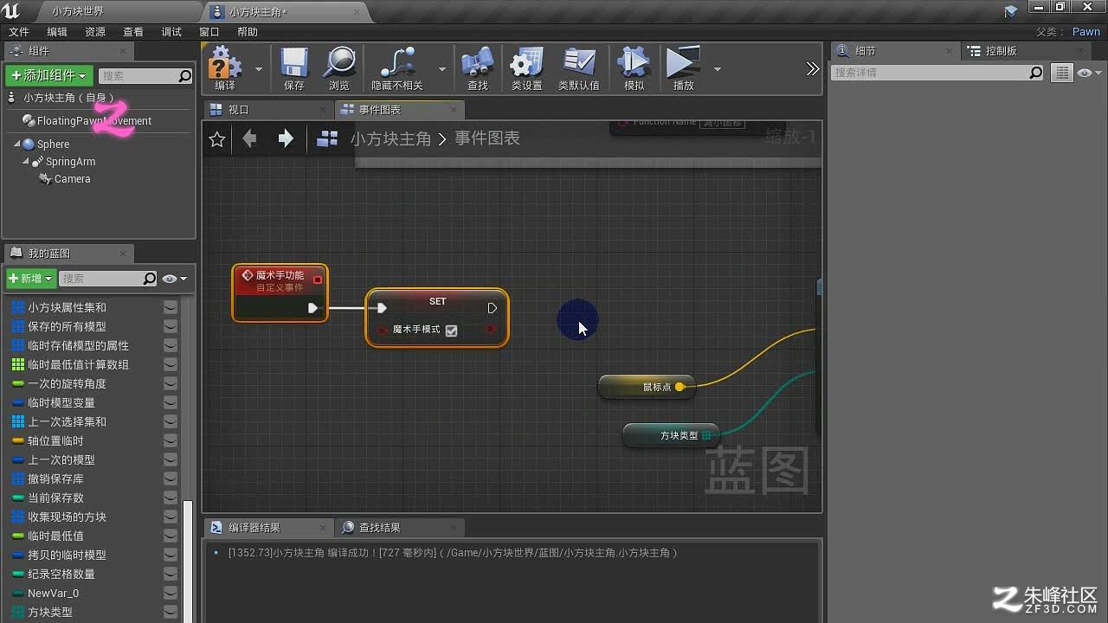Navigate forward with the right arrow

click(x=286, y=138)
